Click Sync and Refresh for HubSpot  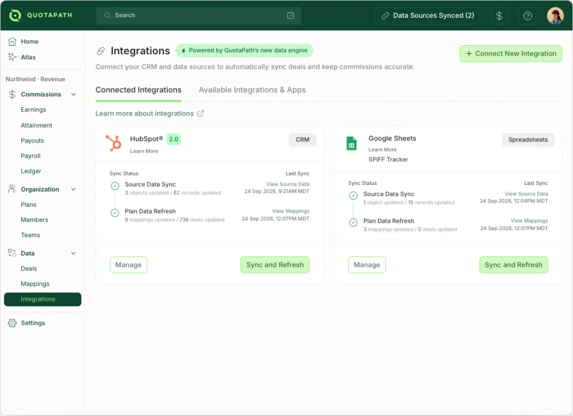[275, 265]
